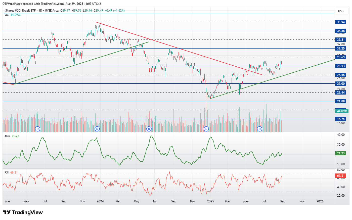This screenshot has width=352, height=220.
Task: Click the open price O29.17 value
Action: 65,11
